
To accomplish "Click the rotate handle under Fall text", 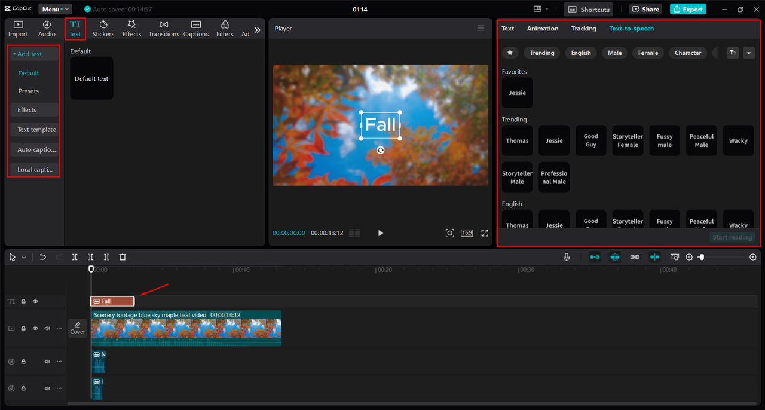I will [x=381, y=150].
